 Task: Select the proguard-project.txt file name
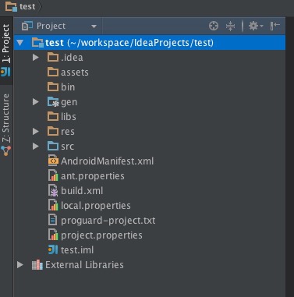108,221
